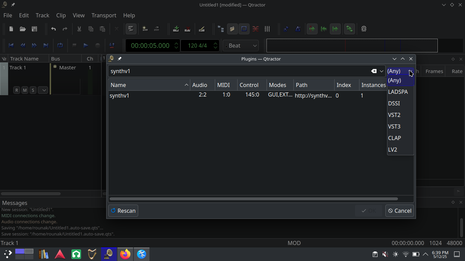
Task: Open a session with the folder icon
Action: 23,29
